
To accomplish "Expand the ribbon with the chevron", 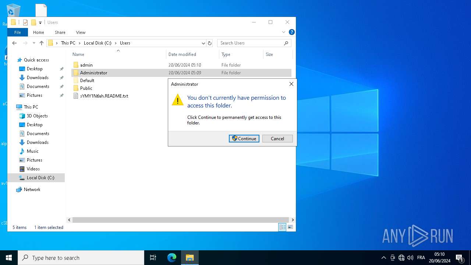I will (x=284, y=32).
